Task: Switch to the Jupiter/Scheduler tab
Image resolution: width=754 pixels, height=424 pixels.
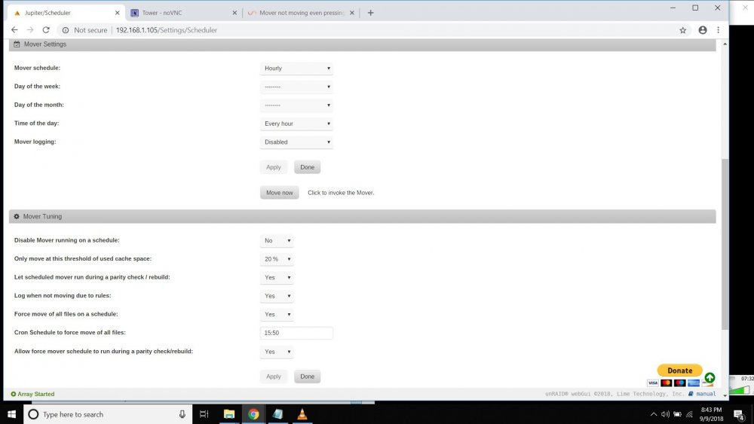Action: (66, 13)
